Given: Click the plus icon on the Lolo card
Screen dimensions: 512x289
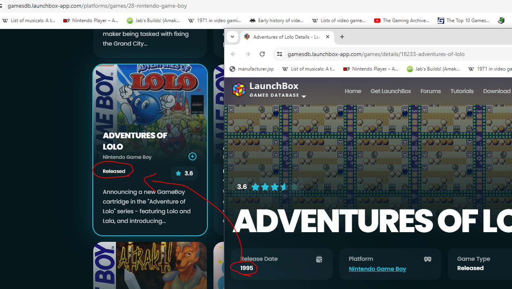Looking at the screenshot, I should [x=192, y=156].
